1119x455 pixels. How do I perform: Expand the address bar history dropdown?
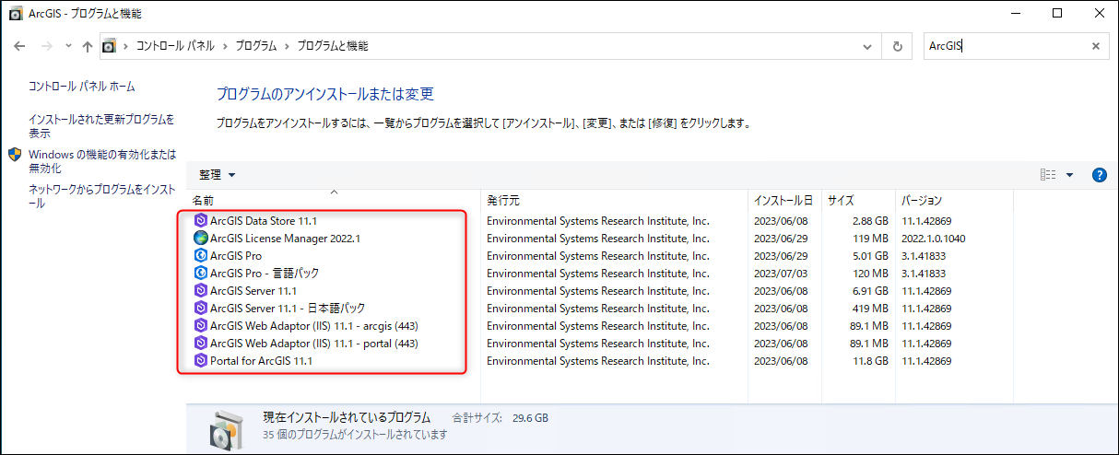coord(867,46)
